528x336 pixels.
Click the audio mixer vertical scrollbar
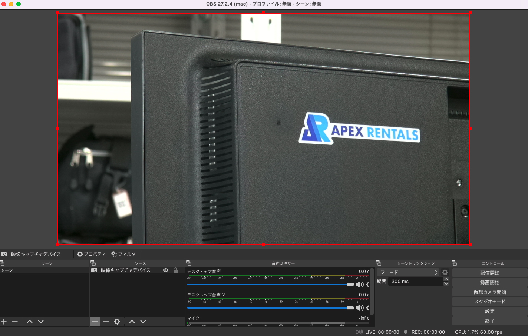[x=372, y=292]
